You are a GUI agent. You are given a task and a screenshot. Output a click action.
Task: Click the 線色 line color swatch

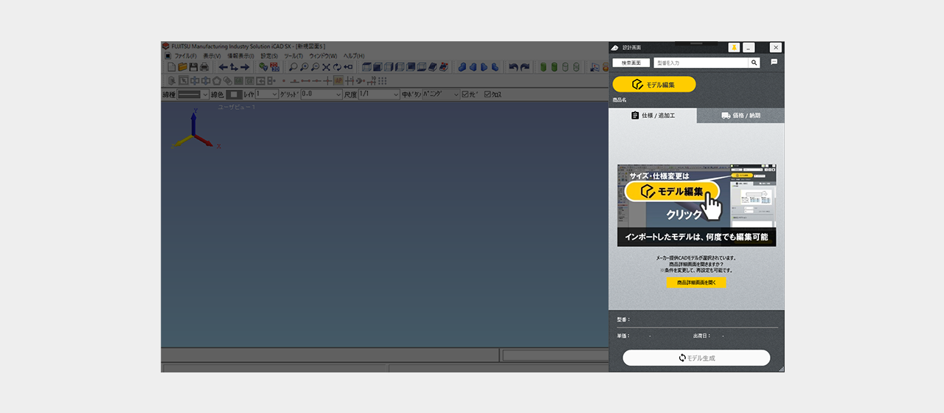click(234, 94)
